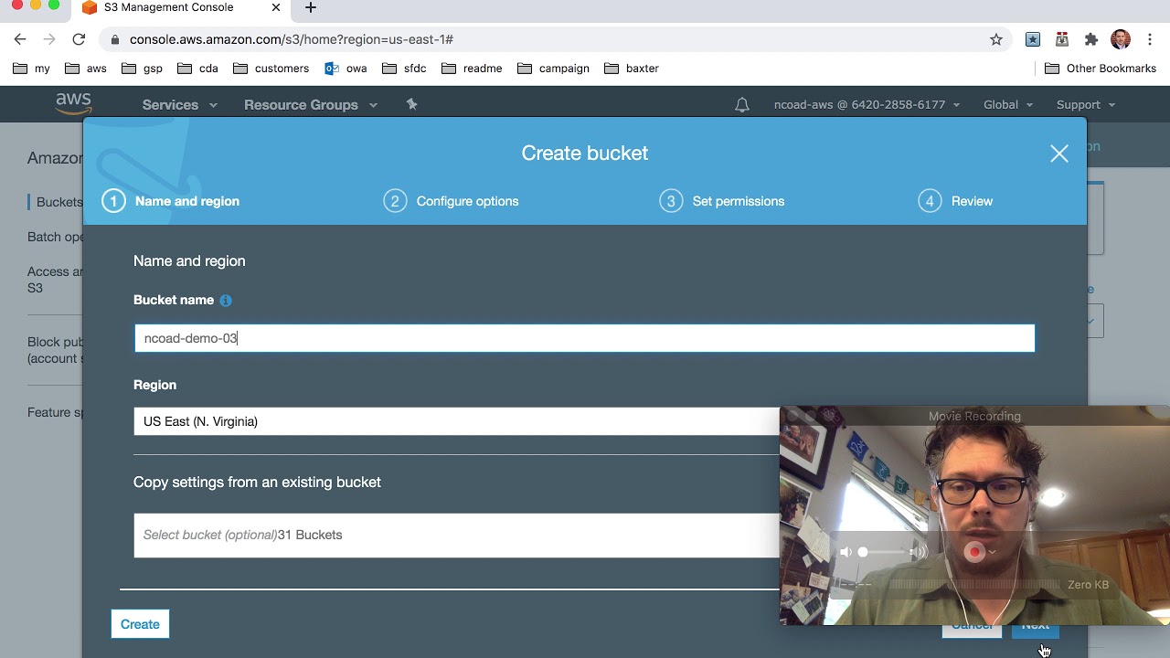The image size is (1170, 658).
Task: Click the Create button
Action: click(140, 624)
